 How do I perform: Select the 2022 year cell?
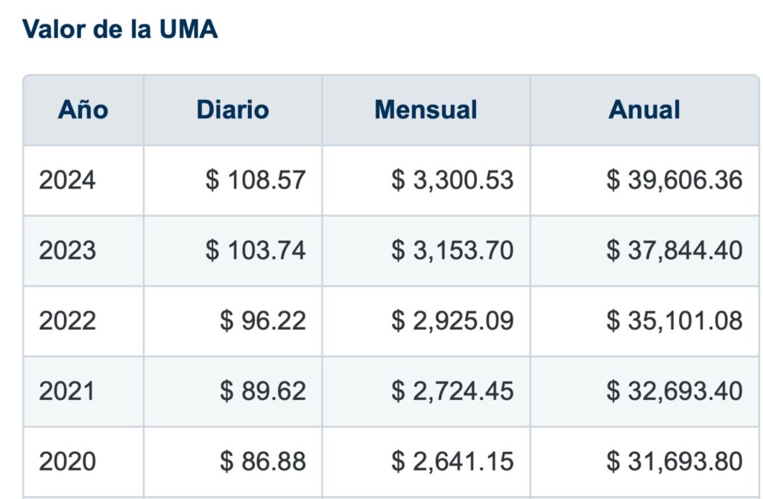coord(68,320)
